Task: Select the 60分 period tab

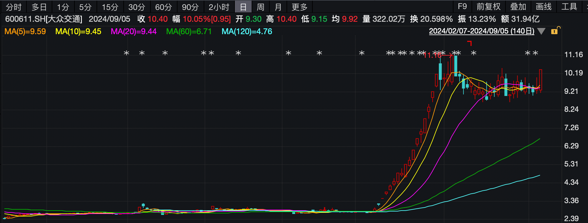Action: click(x=164, y=7)
